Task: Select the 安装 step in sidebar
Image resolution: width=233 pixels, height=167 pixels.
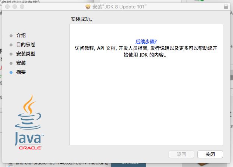Action: 21,63
